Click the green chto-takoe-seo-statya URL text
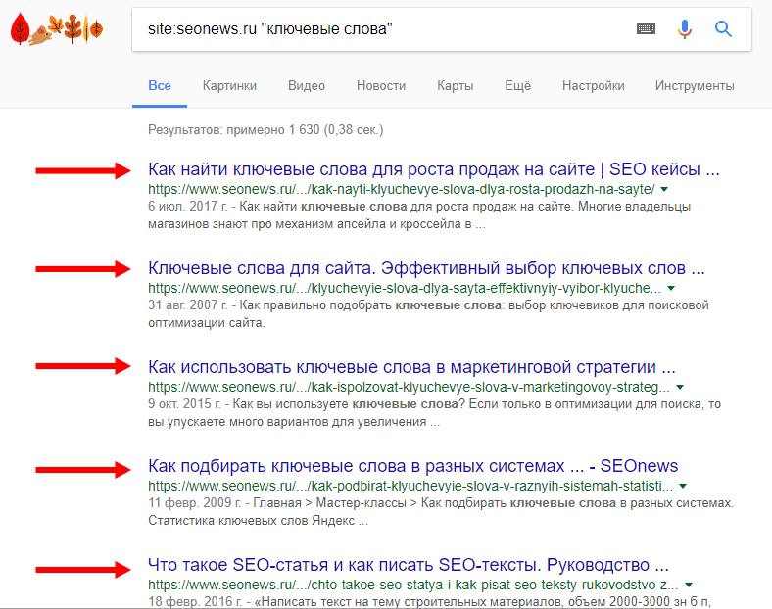Image resolution: width=772 pixels, height=609 pixels. tap(413, 585)
